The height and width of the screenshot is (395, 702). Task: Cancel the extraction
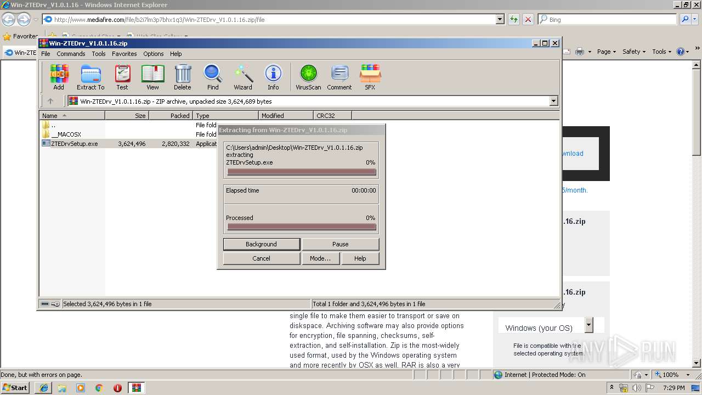point(262,258)
